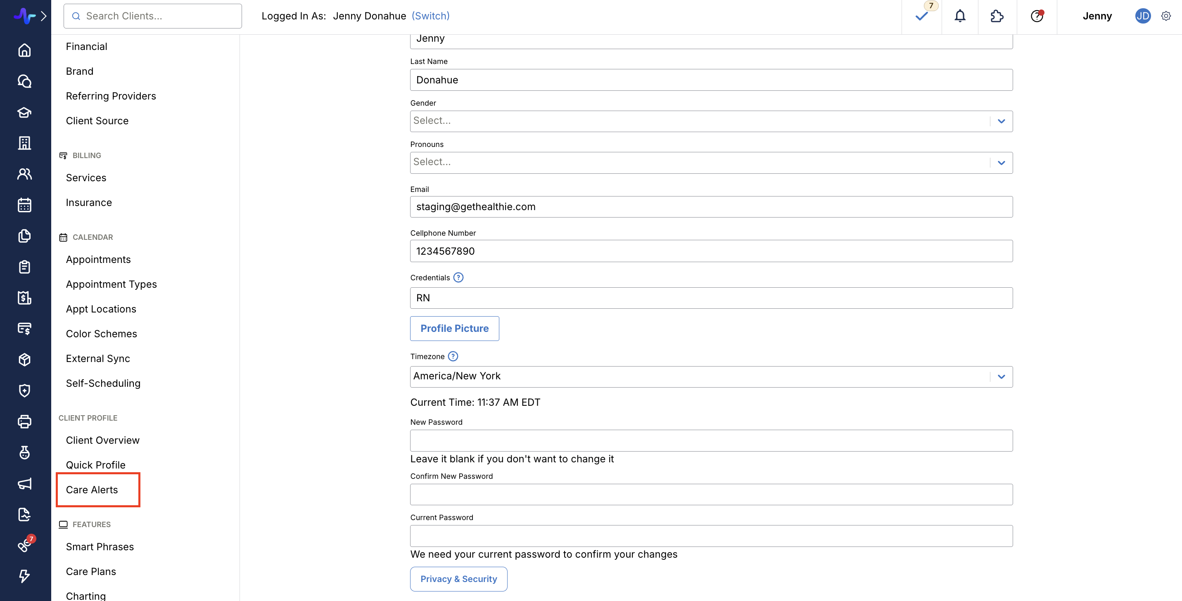Open the Home sidebar icon

[x=24, y=50]
